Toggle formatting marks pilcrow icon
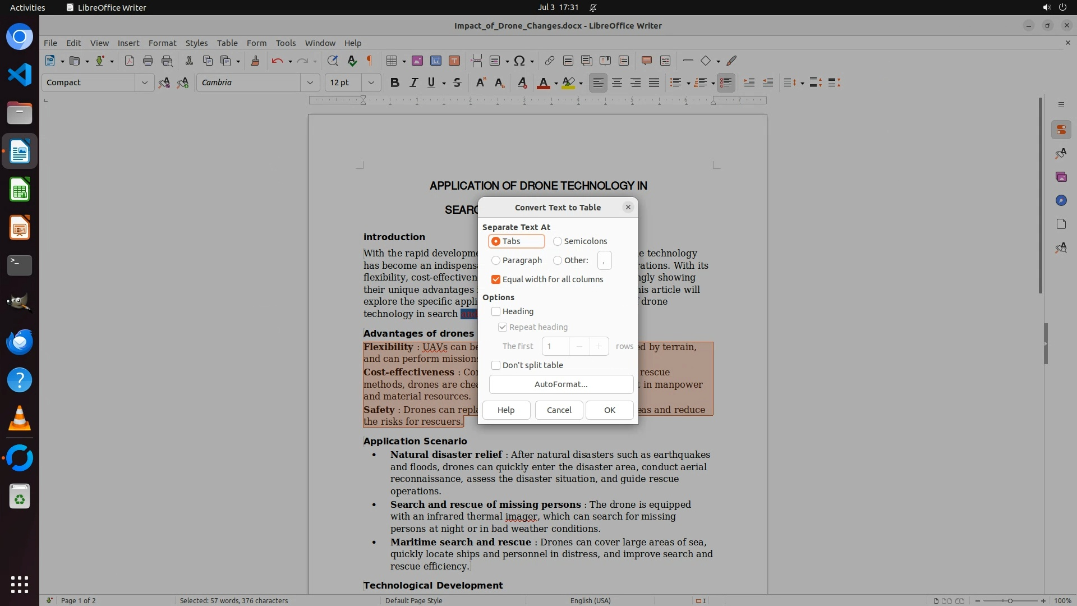The width and height of the screenshot is (1077, 606). point(369,61)
